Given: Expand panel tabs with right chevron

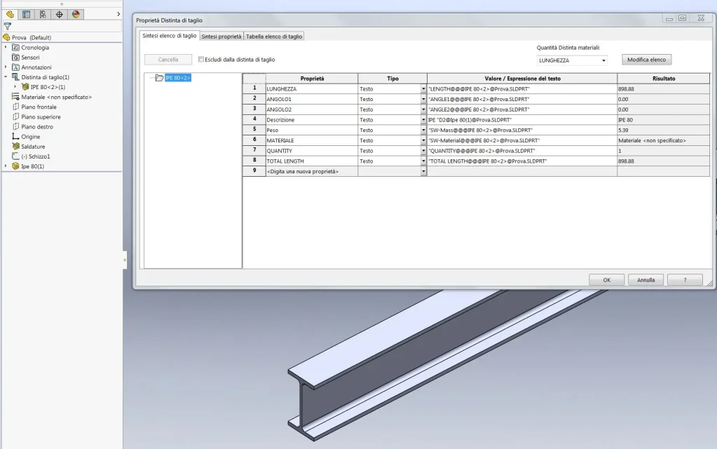Looking at the screenshot, I should tap(118, 14).
